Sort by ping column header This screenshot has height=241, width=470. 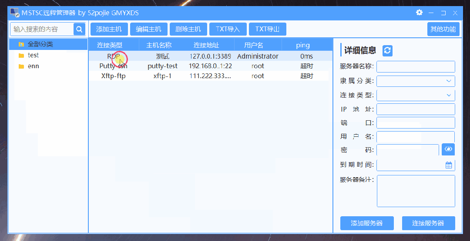point(303,45)
